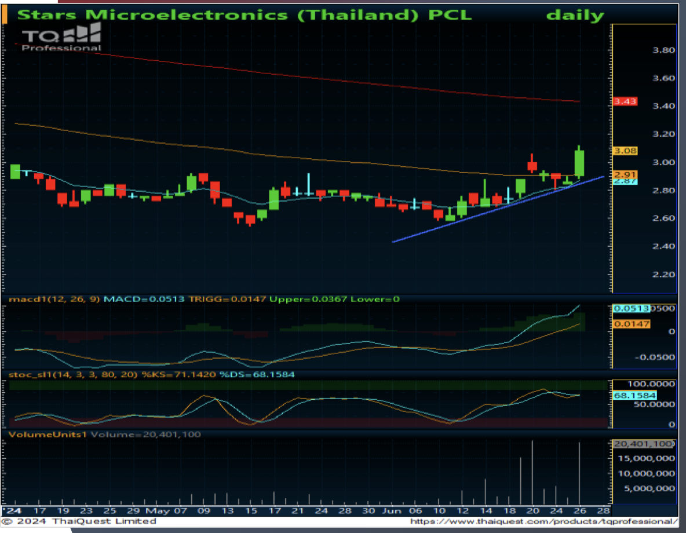Click the 2.20 price axis value
Image resolution: width=686 pixels, height=533 pixels.
tap(663, 275)
